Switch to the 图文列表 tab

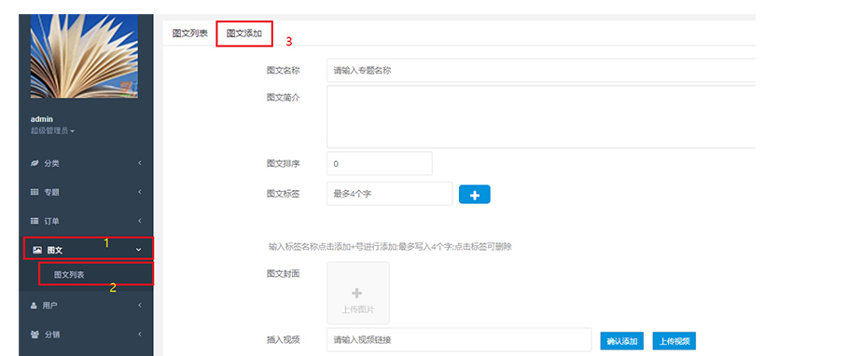coord(190,34)
